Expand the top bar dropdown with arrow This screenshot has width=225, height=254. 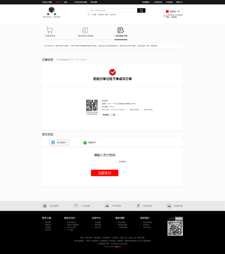tap(146, 2)
